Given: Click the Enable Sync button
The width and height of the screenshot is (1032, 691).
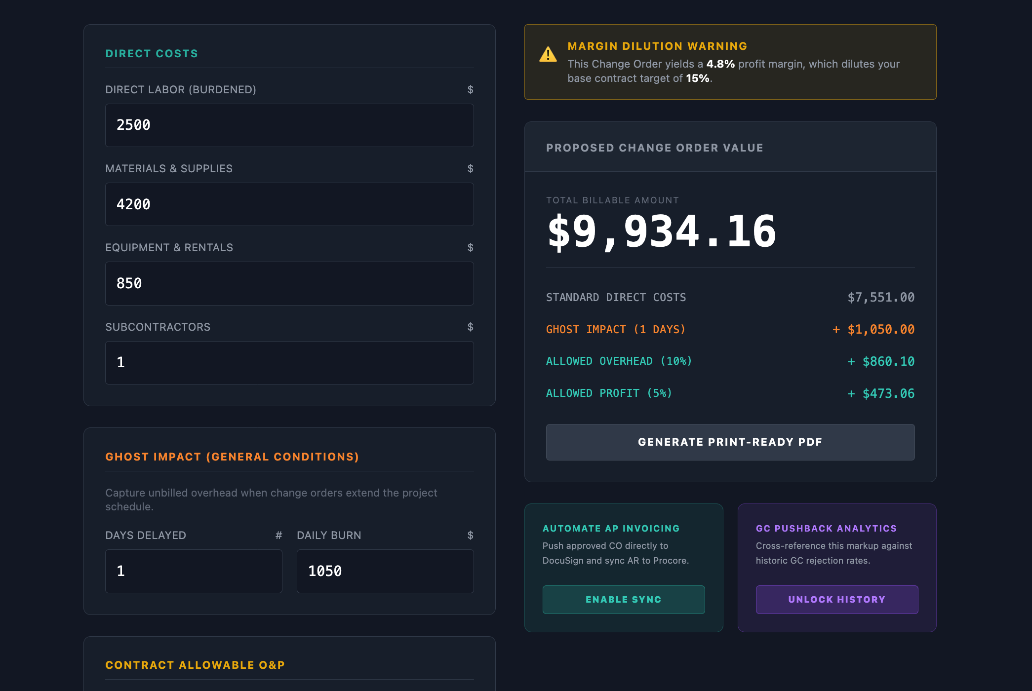Looking at the screenshot, I should 624,600.
